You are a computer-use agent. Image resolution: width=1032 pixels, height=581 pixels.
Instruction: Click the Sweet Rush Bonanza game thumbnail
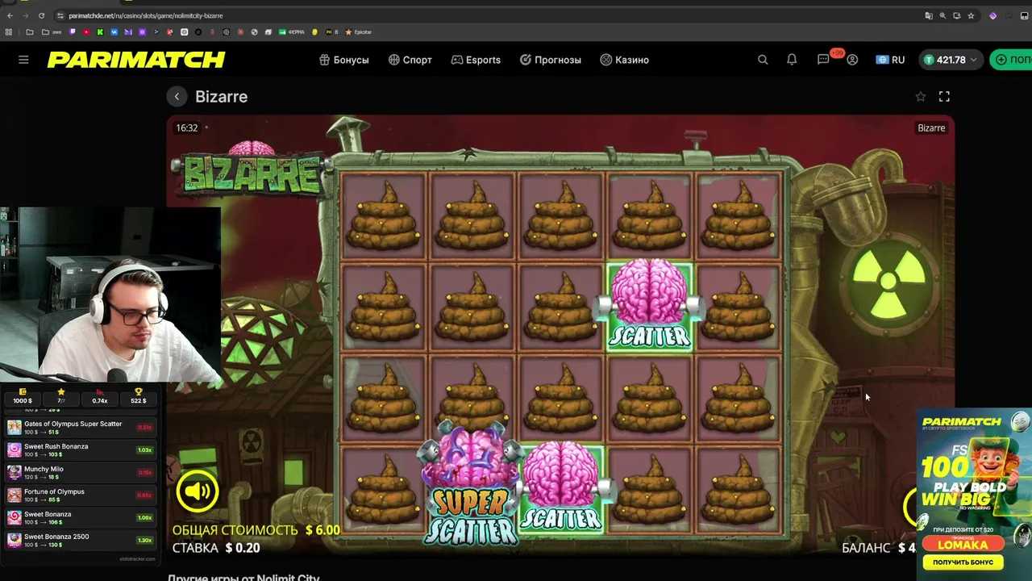[x=15, y=449]
